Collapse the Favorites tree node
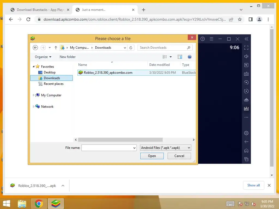This screenshot has height=209, width=279. pyautogui.click(x=34, y=66)
